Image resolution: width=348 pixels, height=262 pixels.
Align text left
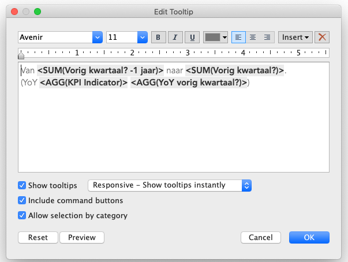click(x=238, y=37)
